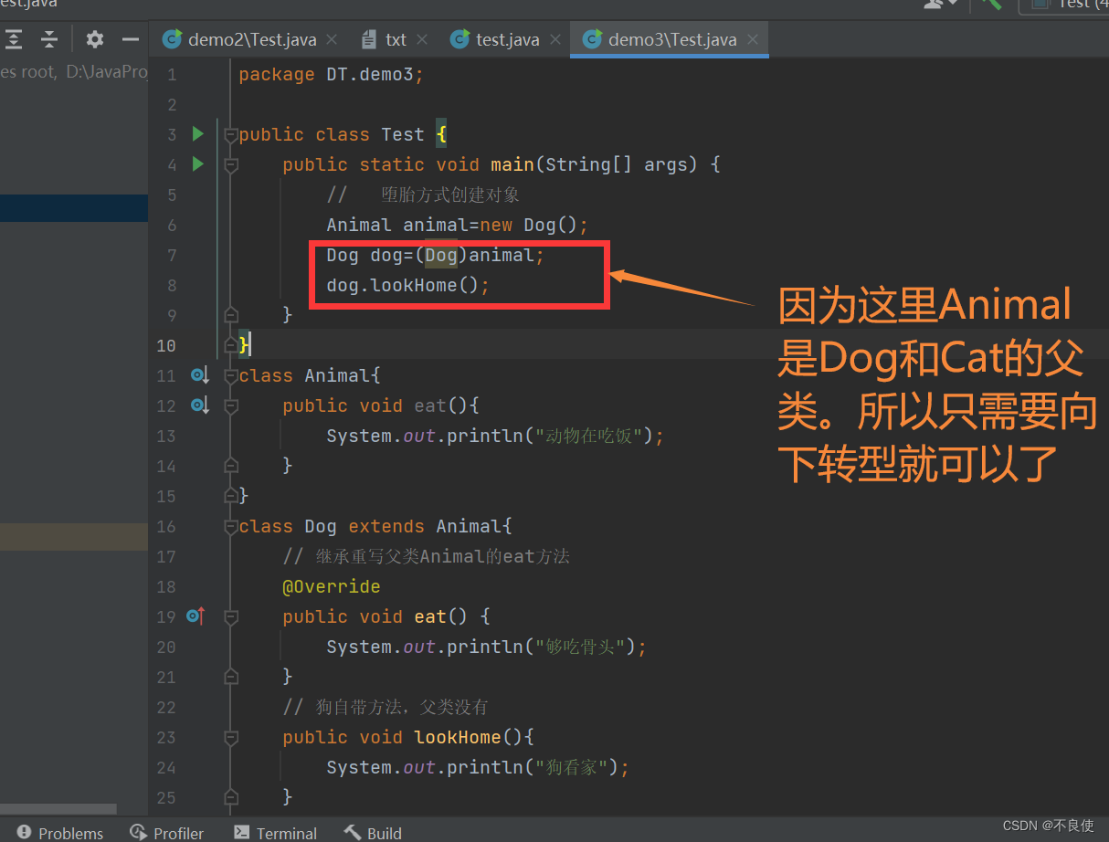Open the Profiler tool window

tap(167, 832)
